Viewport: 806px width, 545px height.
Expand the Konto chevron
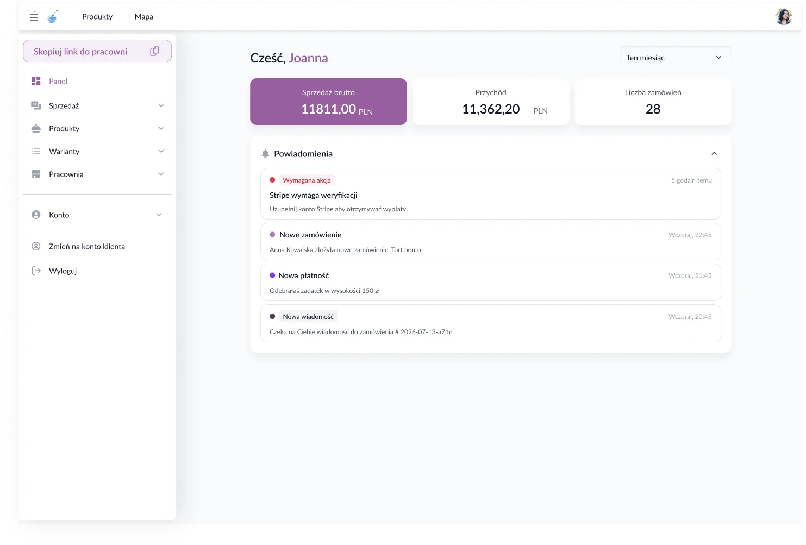point(159,215)
